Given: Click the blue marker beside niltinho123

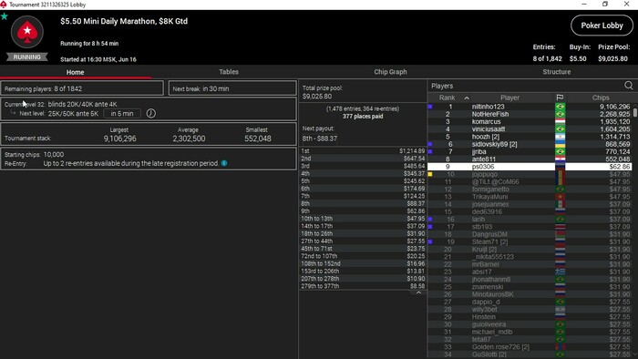Looking at the screenshot, I should [430, 107].
